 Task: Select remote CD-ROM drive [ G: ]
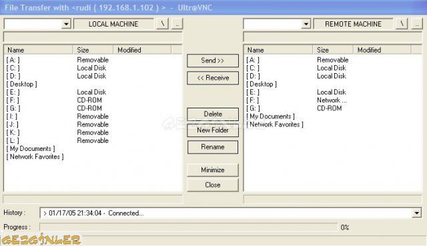[254, 108]
